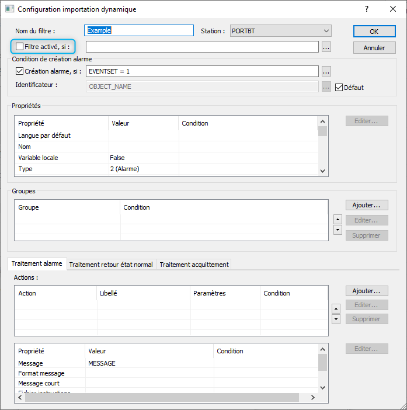Move group down with Groupes down arrow
Screen dimensions: 407x410
click(x=336, y=230)
